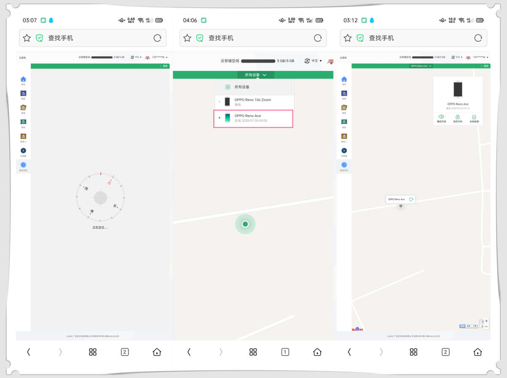Switch to the satellite map view type button
This screenshot has height=378, width=507.
coord(469,326)
